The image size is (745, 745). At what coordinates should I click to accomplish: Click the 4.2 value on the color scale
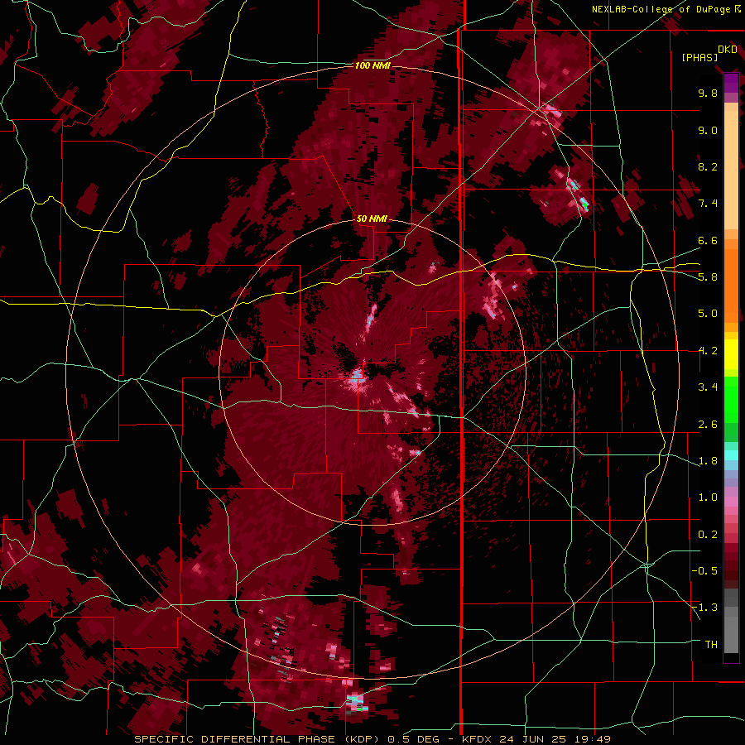coord(708,351)
